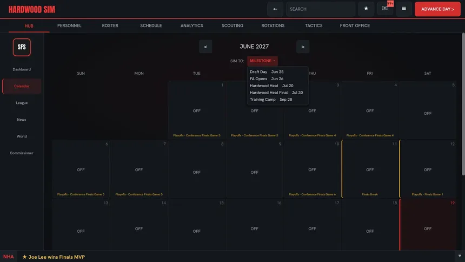
Task: Click the Hardwood Sim logo
Action: (32, 10)
